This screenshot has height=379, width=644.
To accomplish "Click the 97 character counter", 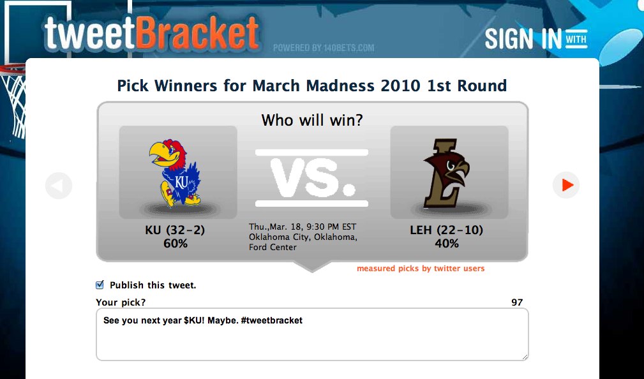I will [x=517, y=302].
